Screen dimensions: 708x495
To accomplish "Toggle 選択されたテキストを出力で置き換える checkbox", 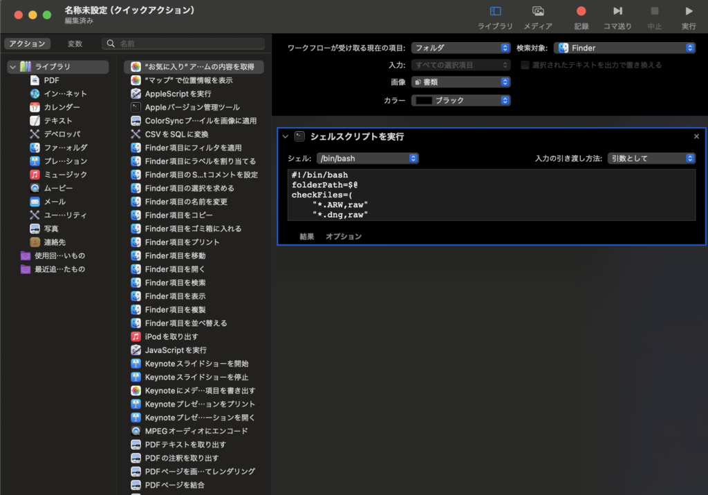I will coord(525,65).
